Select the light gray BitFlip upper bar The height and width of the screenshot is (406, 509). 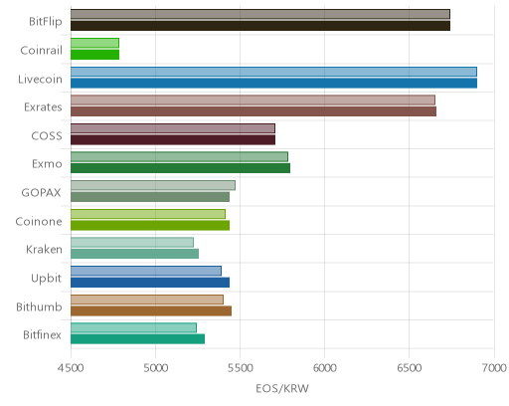click(x=260, y=14)
